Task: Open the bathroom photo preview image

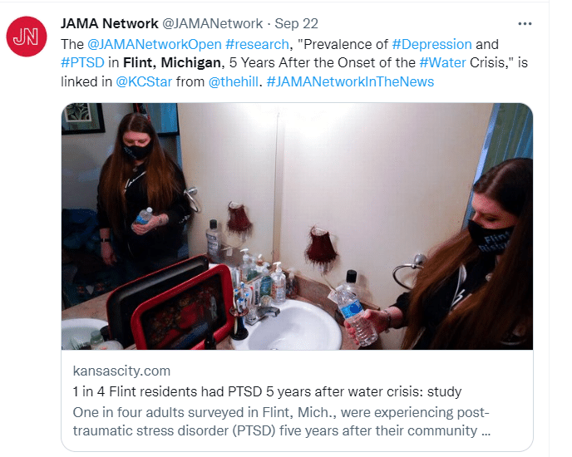Action: [x=297, y=227]
